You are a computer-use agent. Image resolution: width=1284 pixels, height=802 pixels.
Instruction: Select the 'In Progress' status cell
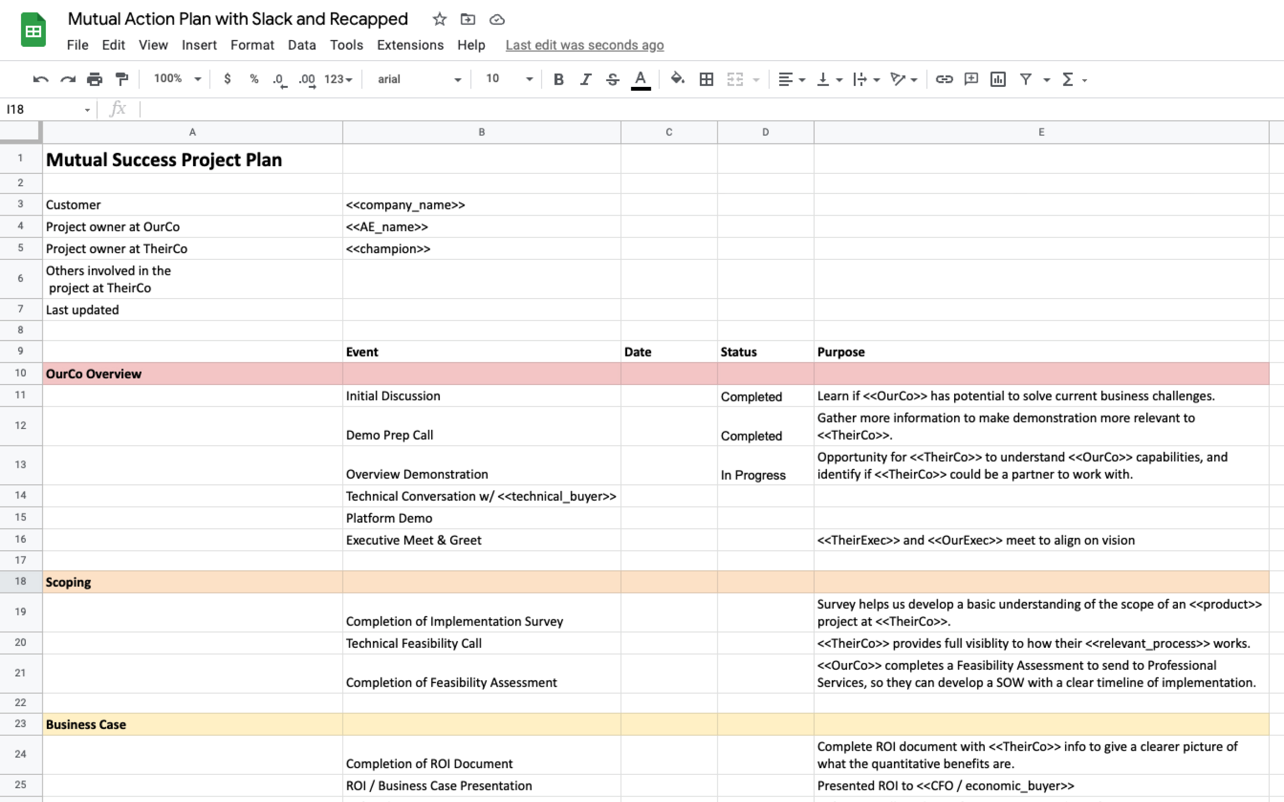pos(765,465)
